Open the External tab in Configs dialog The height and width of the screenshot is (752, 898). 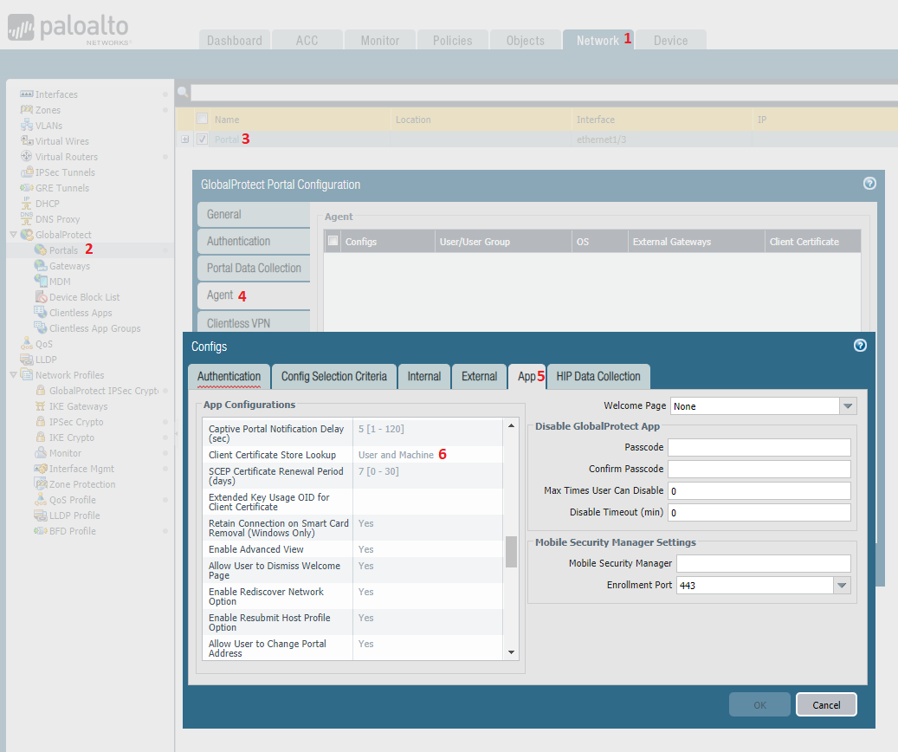coord(479,376)
